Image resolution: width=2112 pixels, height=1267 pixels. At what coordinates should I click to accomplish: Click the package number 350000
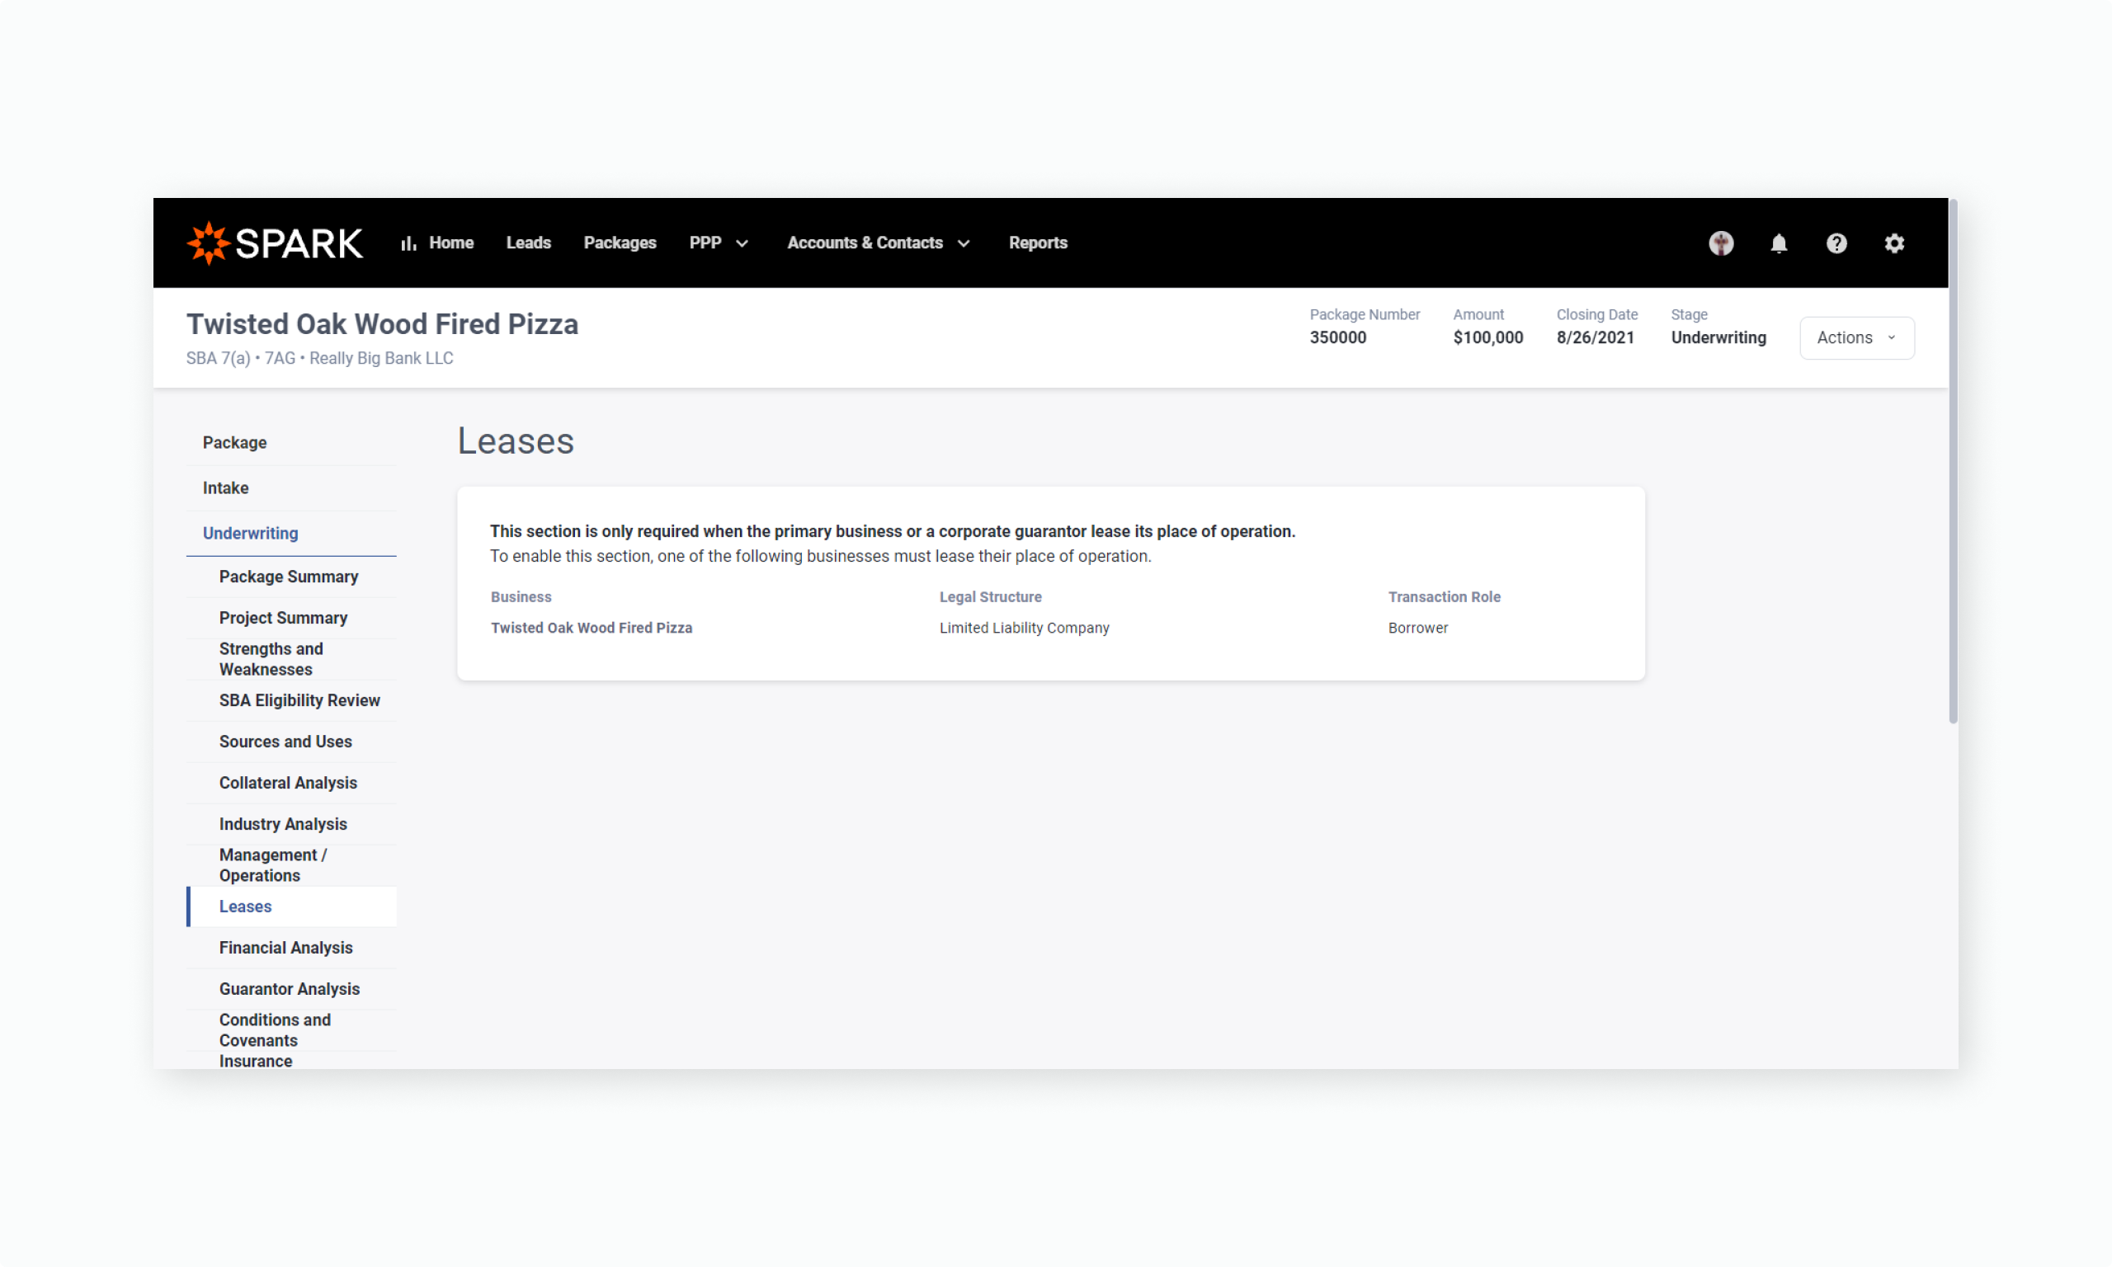[x=1337, y=337]
